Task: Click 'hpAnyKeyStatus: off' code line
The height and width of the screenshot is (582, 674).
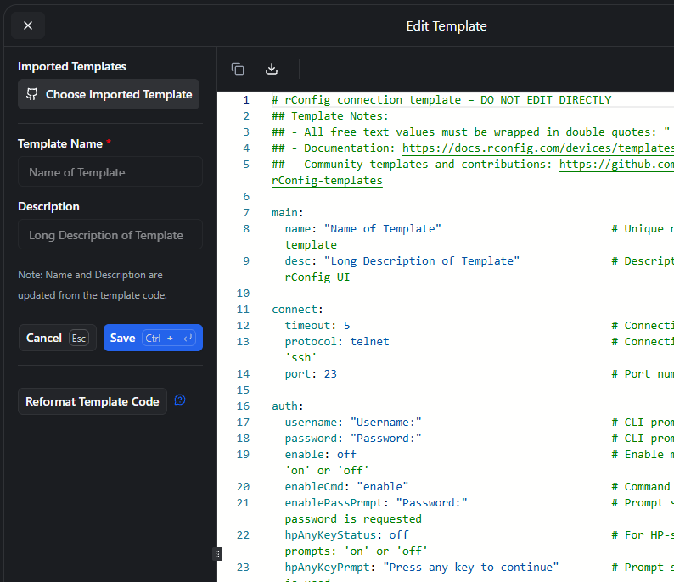Action: (346, 535)
